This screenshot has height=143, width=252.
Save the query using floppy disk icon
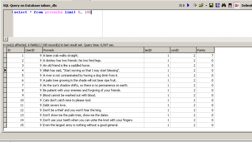pyautogui.click(x=211, y=5)
